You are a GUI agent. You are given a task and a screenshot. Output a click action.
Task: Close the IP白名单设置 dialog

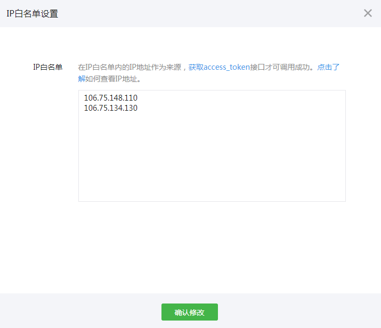tap(368, 13)
